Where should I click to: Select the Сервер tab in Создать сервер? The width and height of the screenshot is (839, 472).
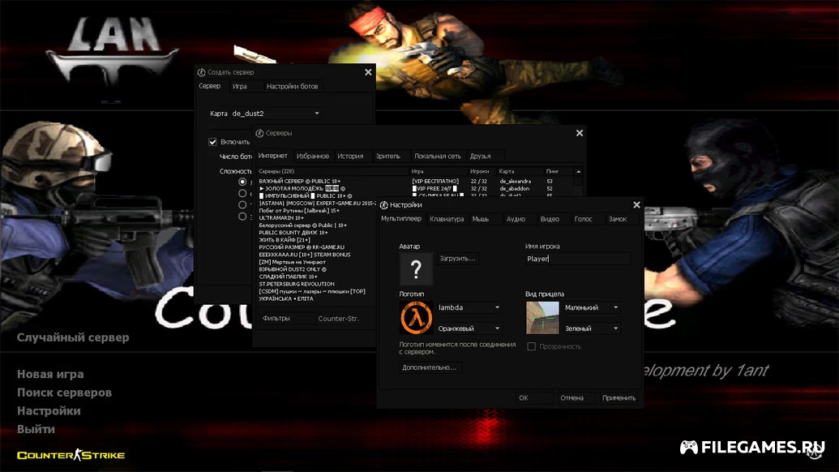point(210,86)
